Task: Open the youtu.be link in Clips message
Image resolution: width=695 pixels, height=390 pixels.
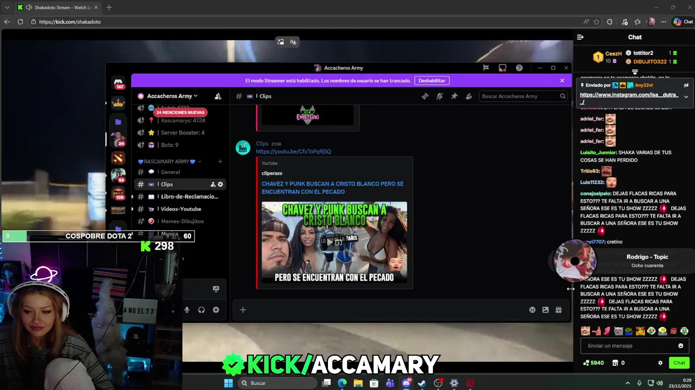Action: pos(293,152)
